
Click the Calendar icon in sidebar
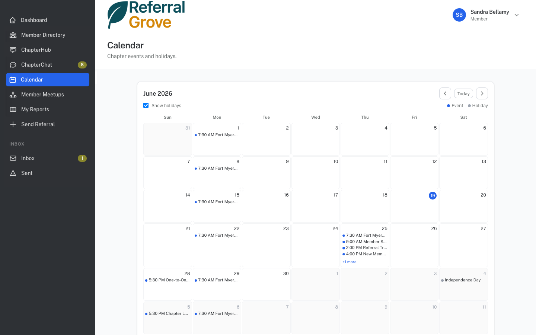click(13, 80)
